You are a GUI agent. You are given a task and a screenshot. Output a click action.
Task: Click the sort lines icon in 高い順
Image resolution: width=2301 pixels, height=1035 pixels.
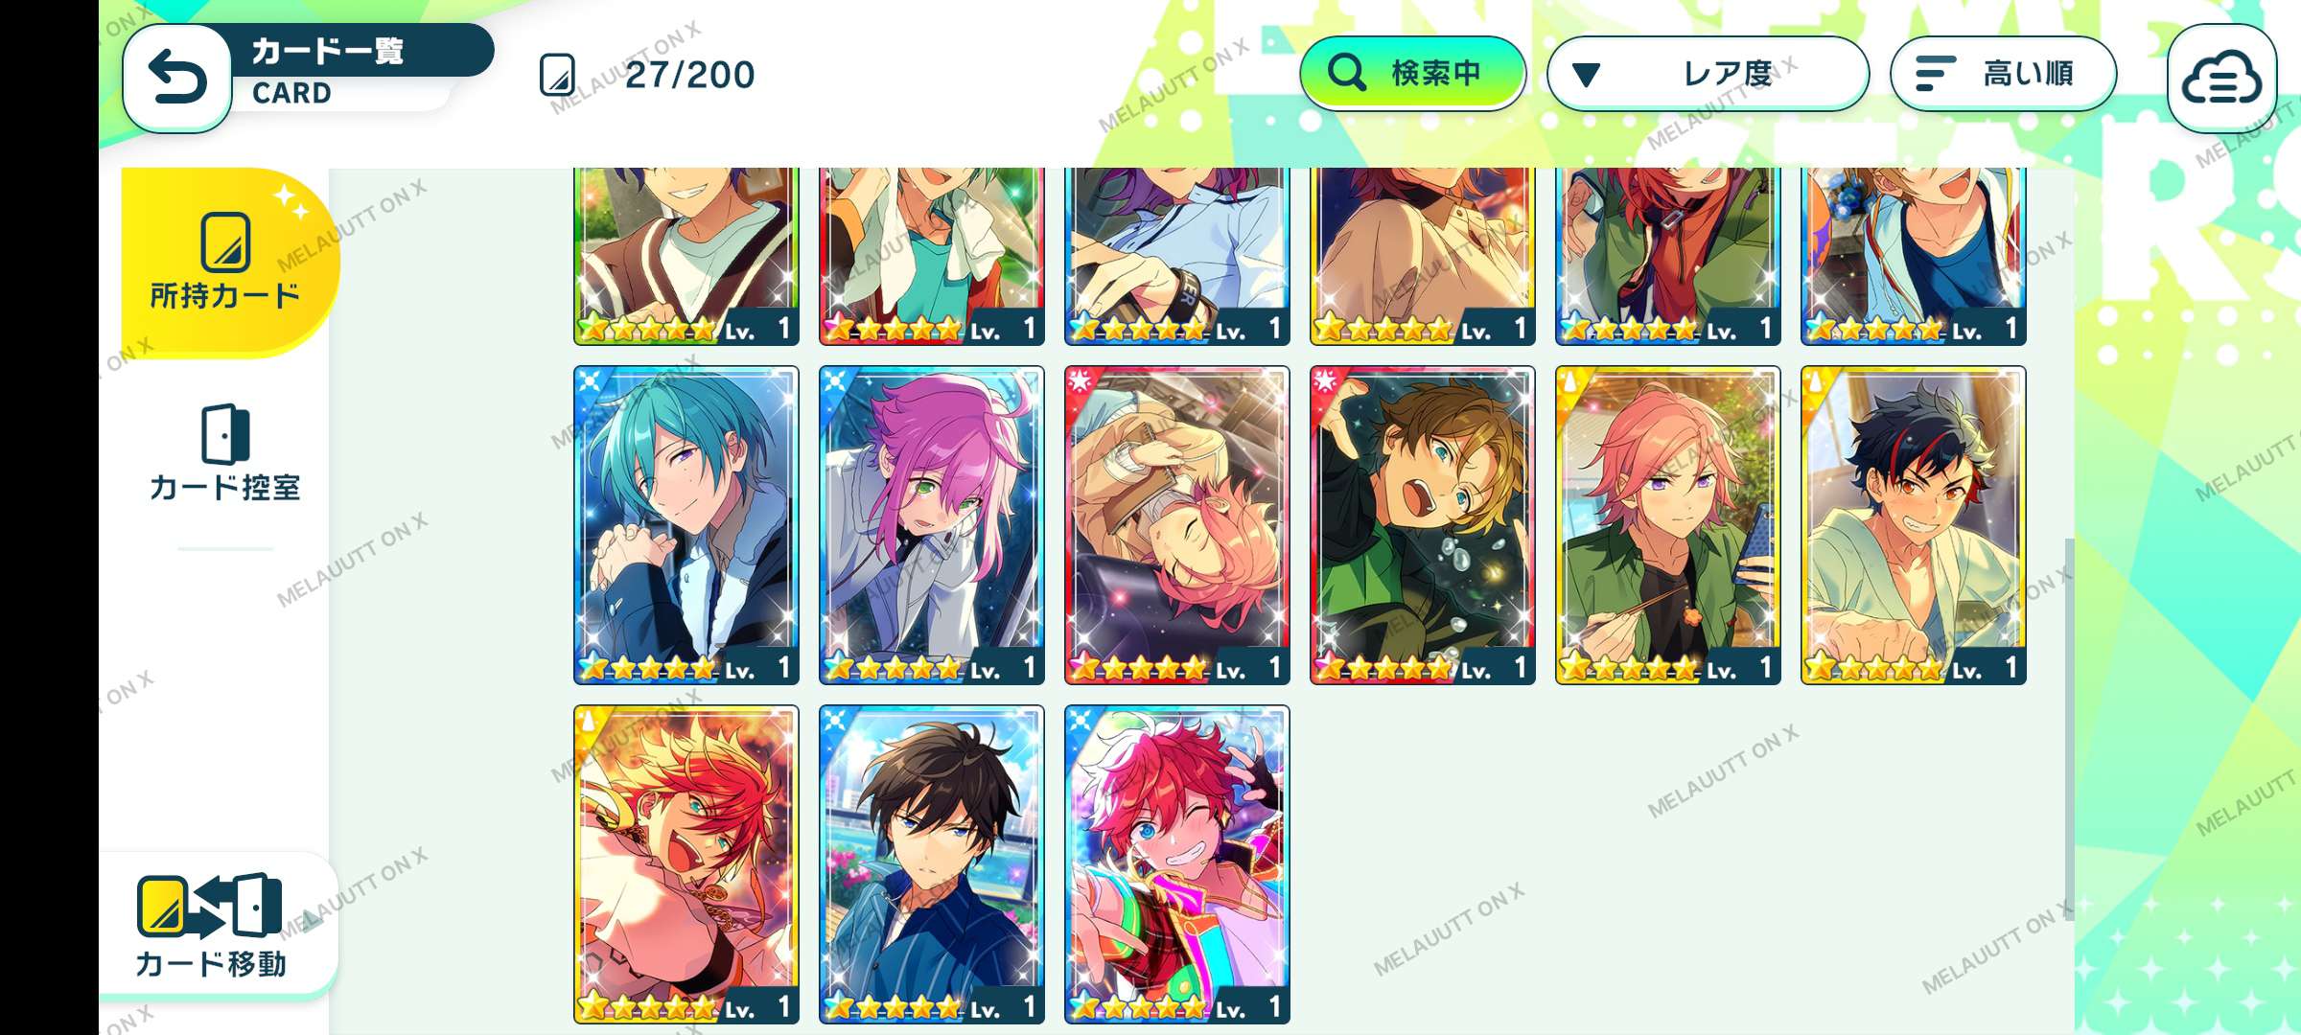pos(1935,74)
